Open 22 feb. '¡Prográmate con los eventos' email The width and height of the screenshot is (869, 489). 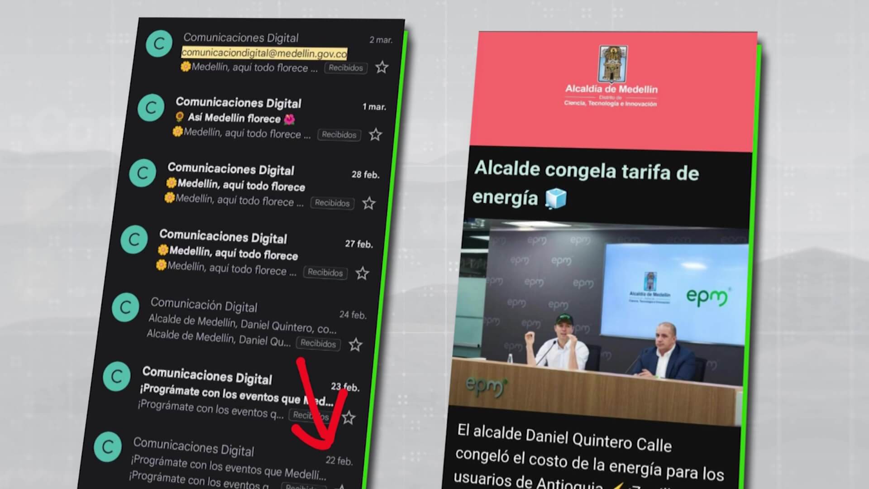[x=228, y=467]
